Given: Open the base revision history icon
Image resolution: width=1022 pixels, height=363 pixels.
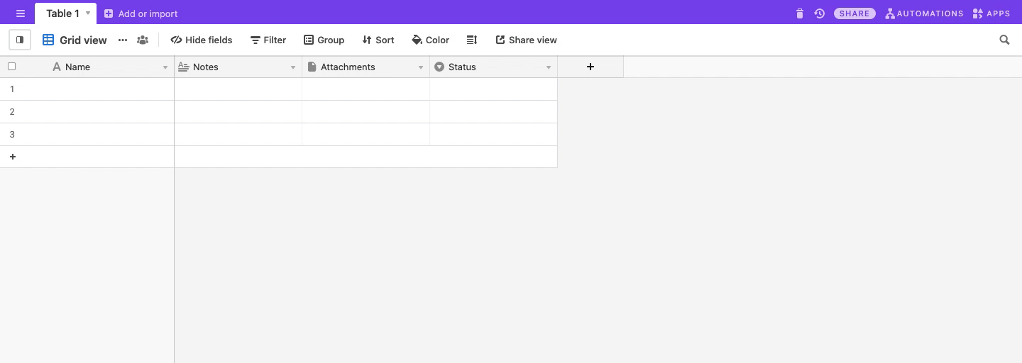Looking at the screenshot, I should pyautogui.click(x=820, y=13).
